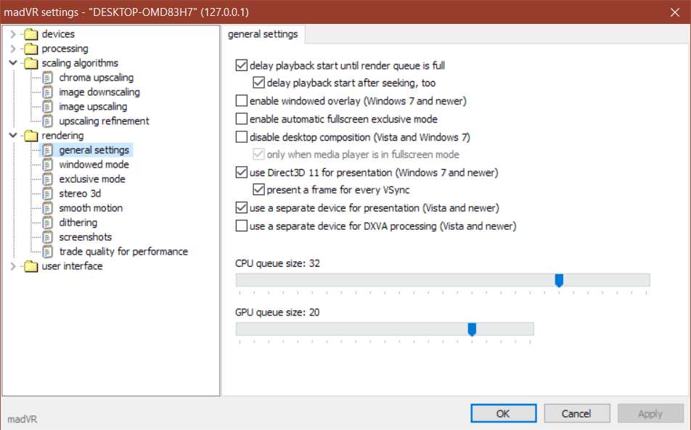Enable separate device for DXVA processing
The width and height of the screenshot is (691, 430).
242,226
